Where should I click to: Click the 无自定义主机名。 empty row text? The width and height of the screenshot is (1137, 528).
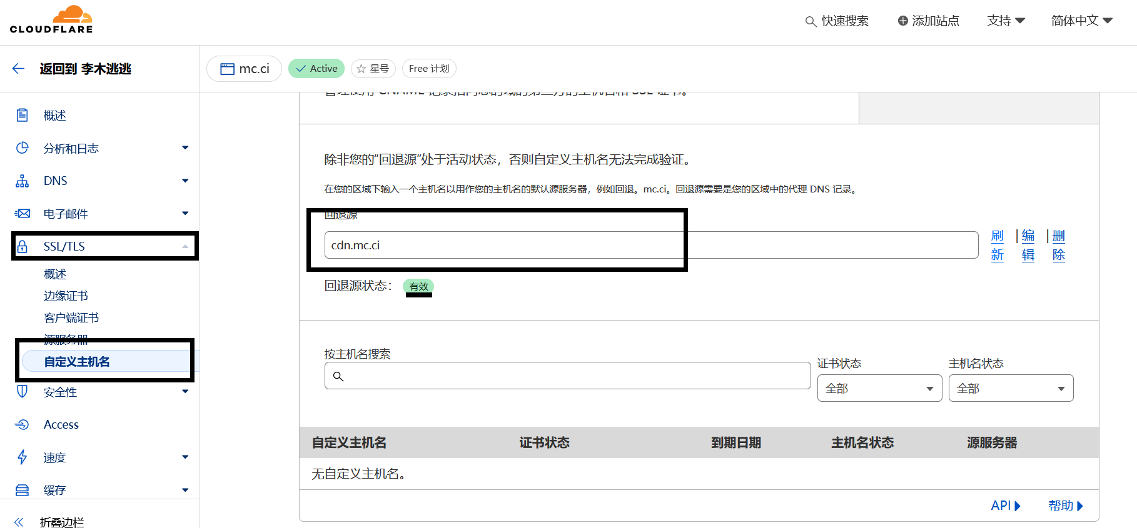point(359,474)
